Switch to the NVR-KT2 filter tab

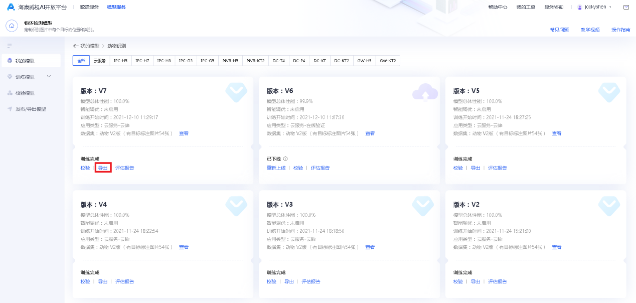tap(255, 60)
